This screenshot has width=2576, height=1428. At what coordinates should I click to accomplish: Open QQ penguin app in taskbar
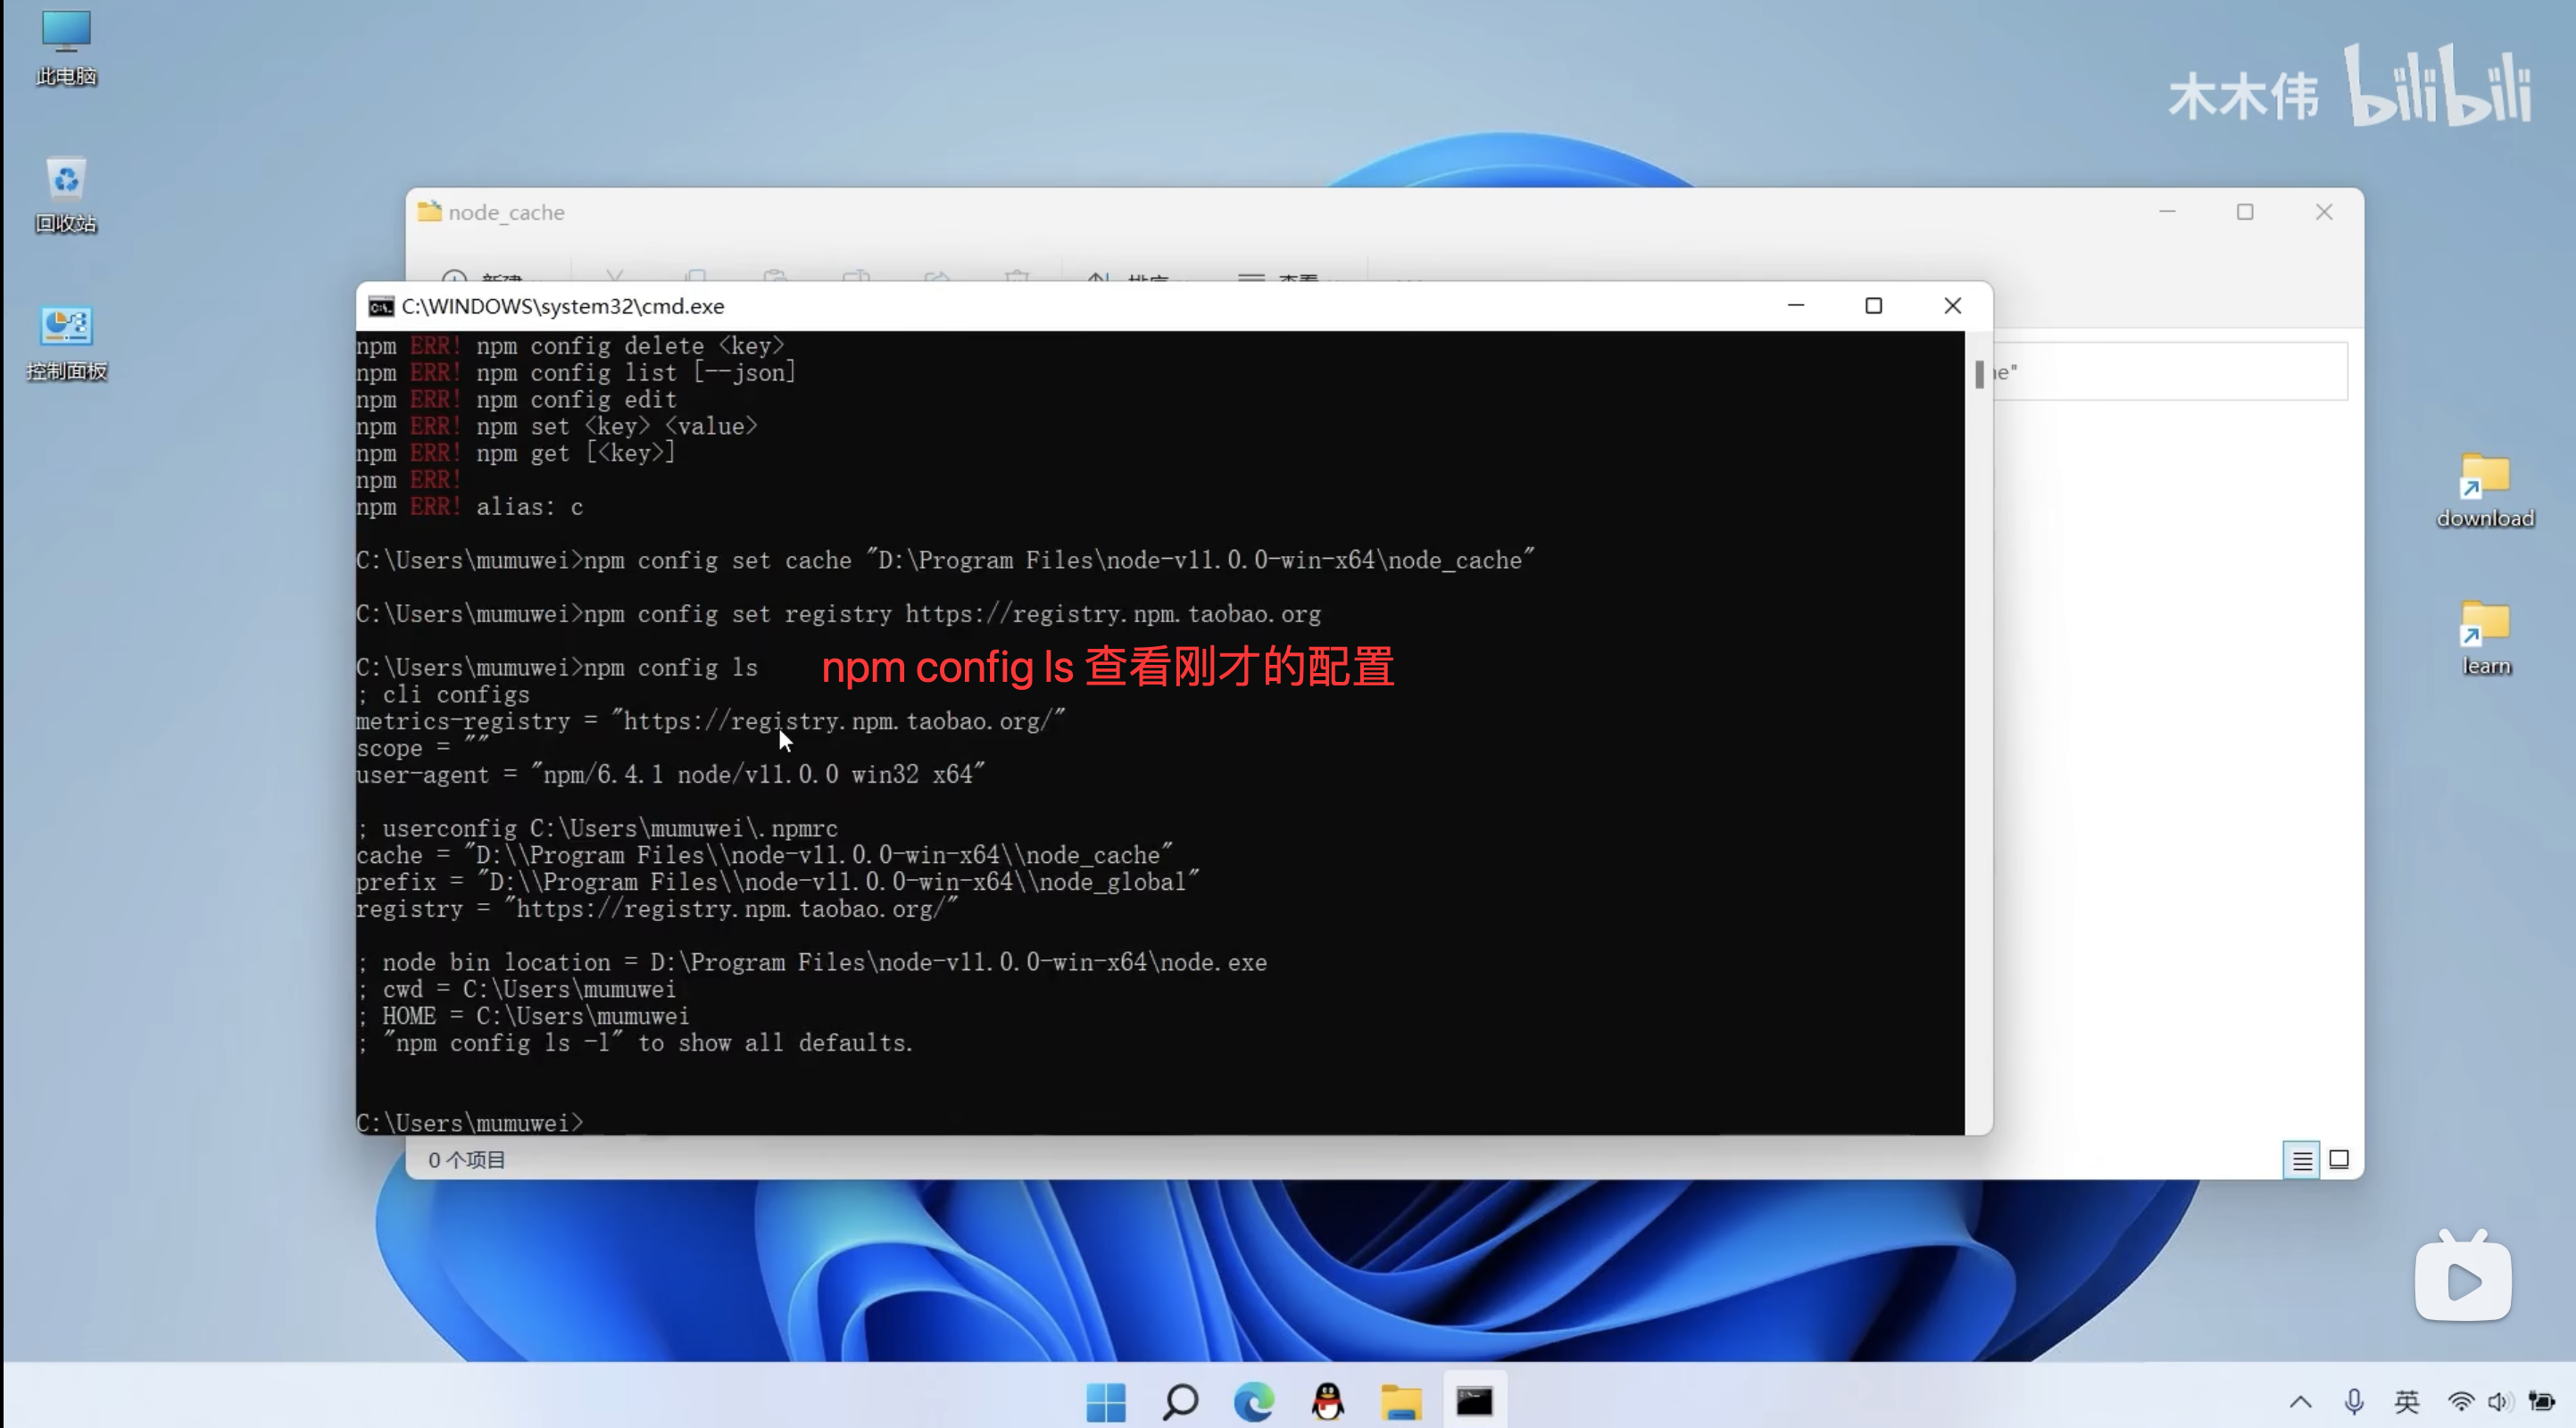tap(1327, 1402)
